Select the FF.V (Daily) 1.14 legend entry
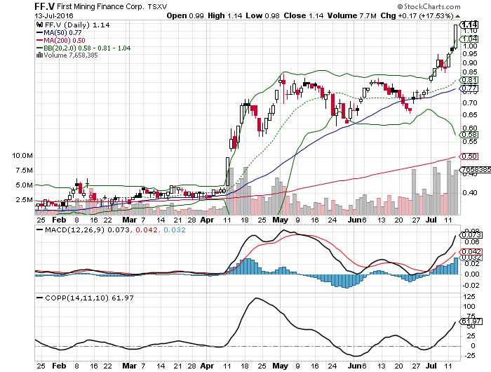The height and width of the screenshot is (372, 491). pos(77,25)
